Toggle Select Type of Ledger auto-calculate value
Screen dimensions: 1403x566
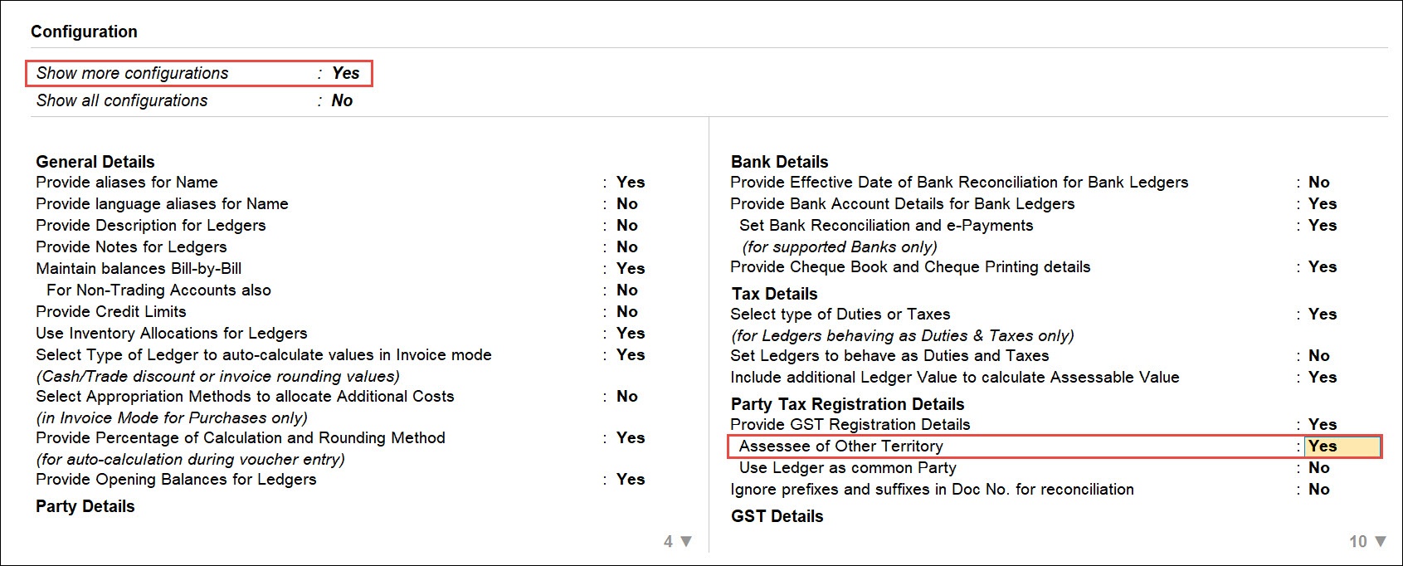[x=631, y=354]
